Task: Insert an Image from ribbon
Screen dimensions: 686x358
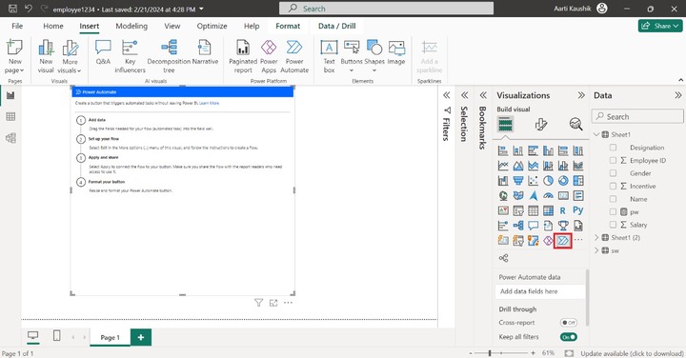Action: (396, 53)
